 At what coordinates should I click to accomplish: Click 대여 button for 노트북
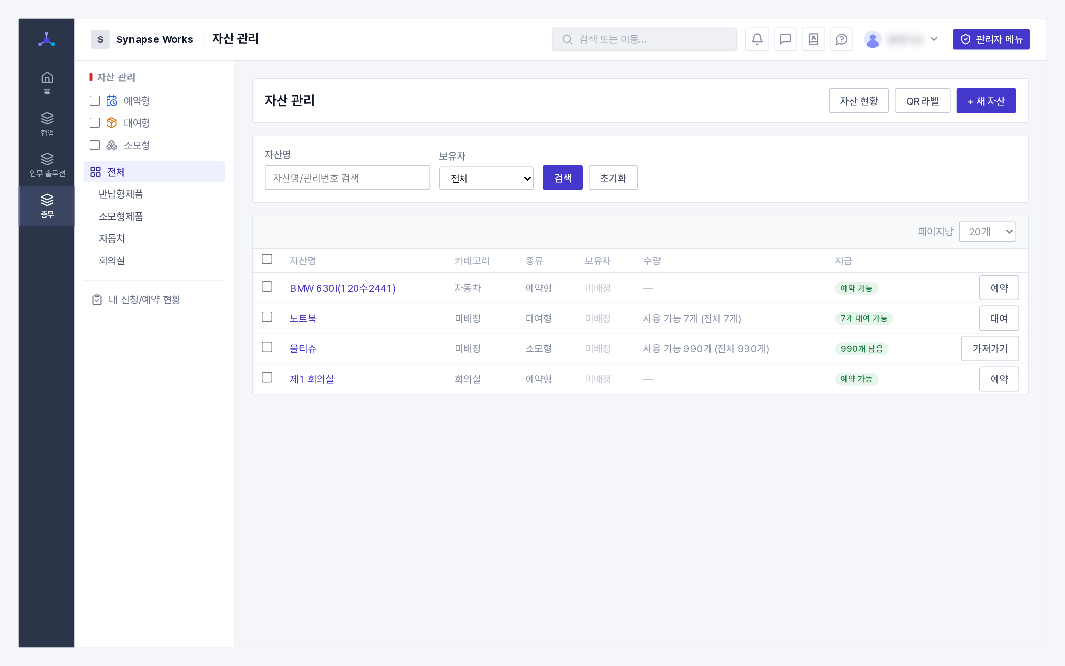(x=999, y=319)
